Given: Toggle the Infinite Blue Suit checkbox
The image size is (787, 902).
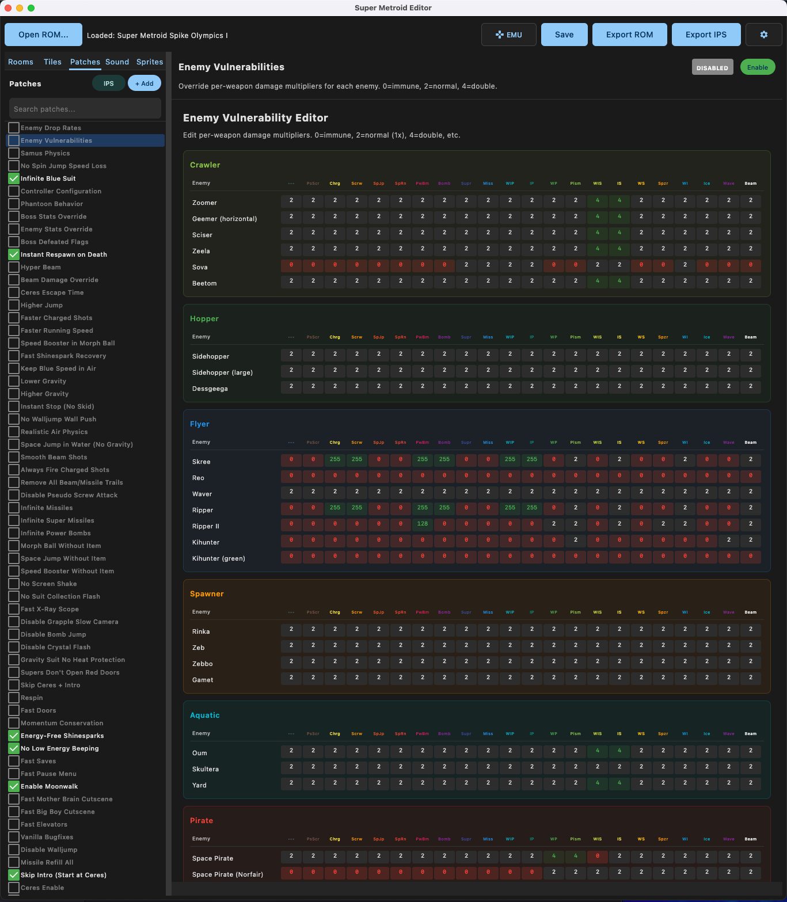Looking at the screenshot, I should (x=14, y=178).
